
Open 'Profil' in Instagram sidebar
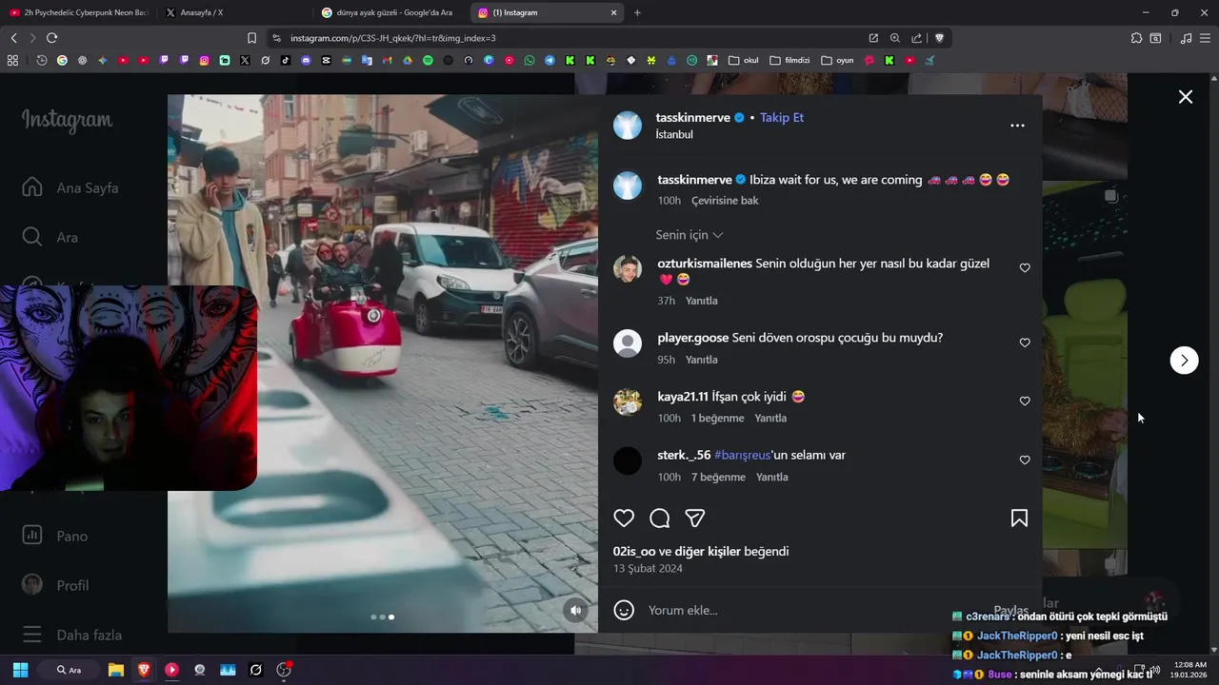55,585
